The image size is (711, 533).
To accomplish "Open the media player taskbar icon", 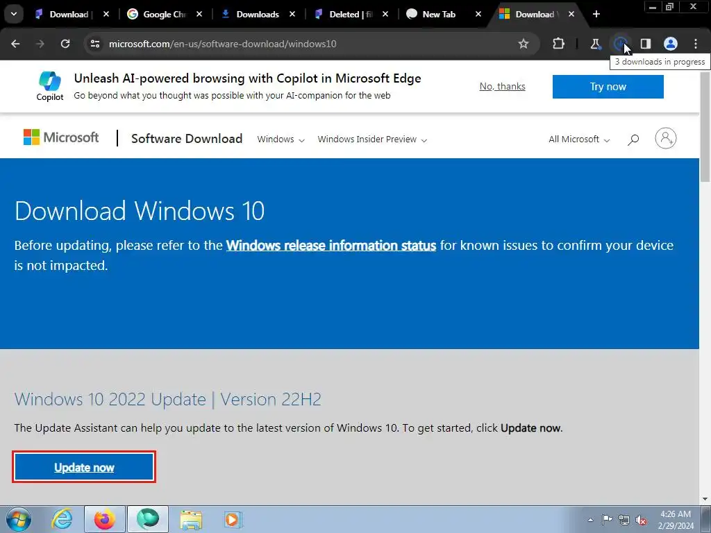I will [234, 519].
